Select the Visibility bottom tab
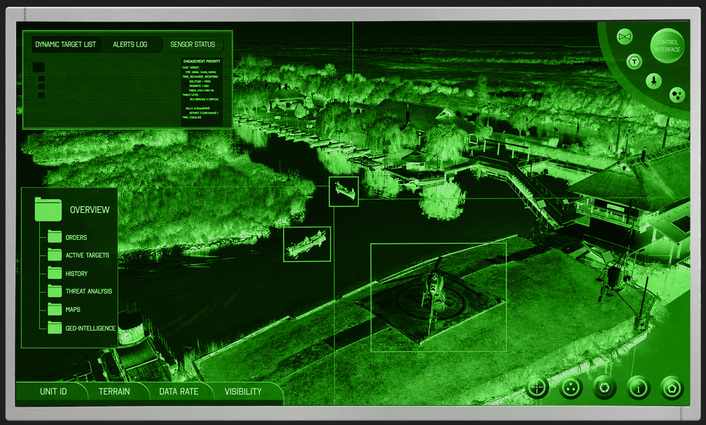The image size is (706, 425). (243, 392)
